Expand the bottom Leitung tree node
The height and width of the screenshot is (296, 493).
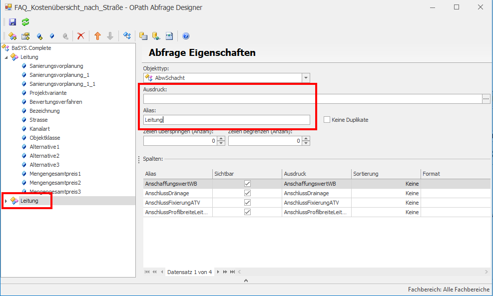point(6,201)
